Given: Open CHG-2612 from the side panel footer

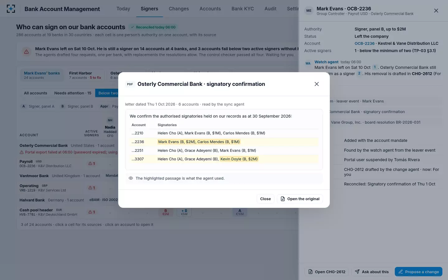Looking at the screenshot, I should point(327,272).
